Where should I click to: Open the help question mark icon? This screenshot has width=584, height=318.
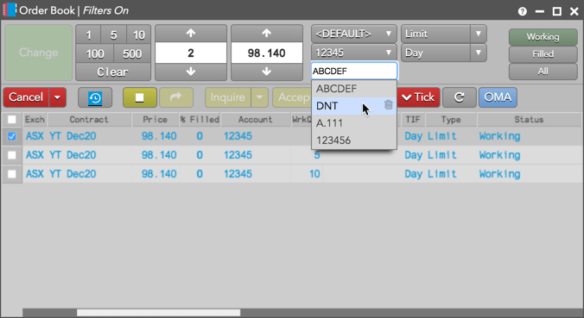(x=522, y=11)
